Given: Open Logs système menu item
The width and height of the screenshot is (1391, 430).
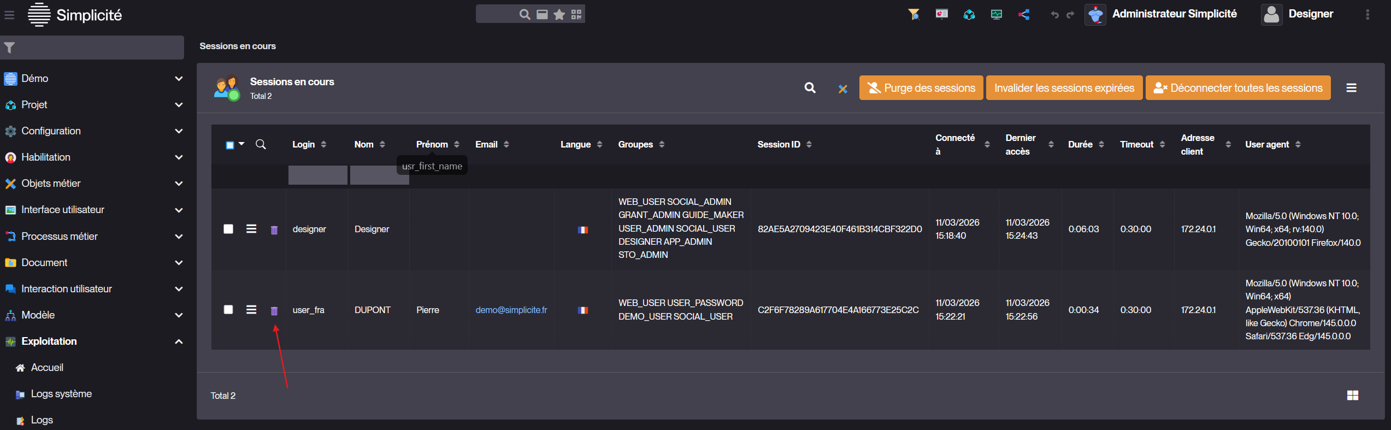Looking at the screenshot, I should (x=61, y=394).
